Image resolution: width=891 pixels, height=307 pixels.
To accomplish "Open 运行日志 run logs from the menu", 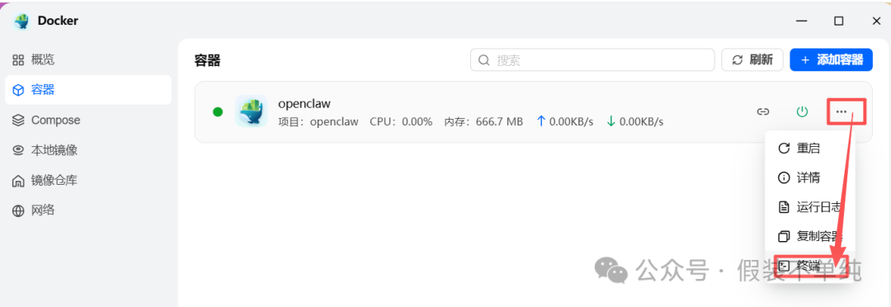I will pyautogui.click(x=810, y=207).
